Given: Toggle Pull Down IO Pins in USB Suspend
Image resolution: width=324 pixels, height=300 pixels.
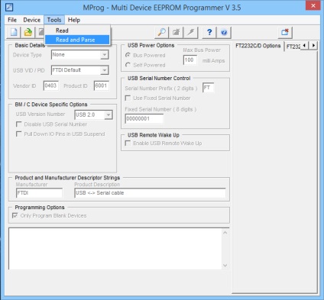Looking at the screenshot, I should [x=18, y=134].
